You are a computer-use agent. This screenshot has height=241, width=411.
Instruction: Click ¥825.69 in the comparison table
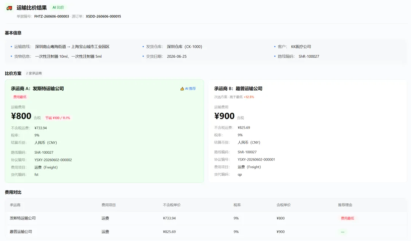coord(169,232)
